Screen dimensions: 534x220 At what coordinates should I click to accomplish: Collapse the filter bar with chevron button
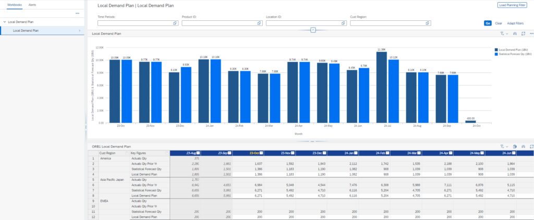[313, 30]
